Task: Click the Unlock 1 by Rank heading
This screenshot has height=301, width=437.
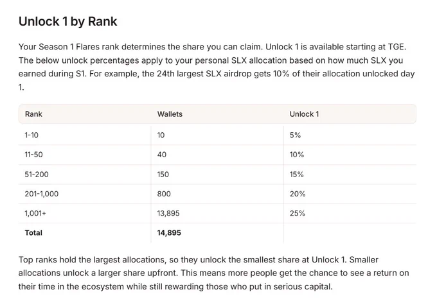Action: [x=67, y=21]
